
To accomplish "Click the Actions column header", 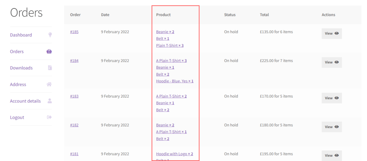I will point(328,15).
